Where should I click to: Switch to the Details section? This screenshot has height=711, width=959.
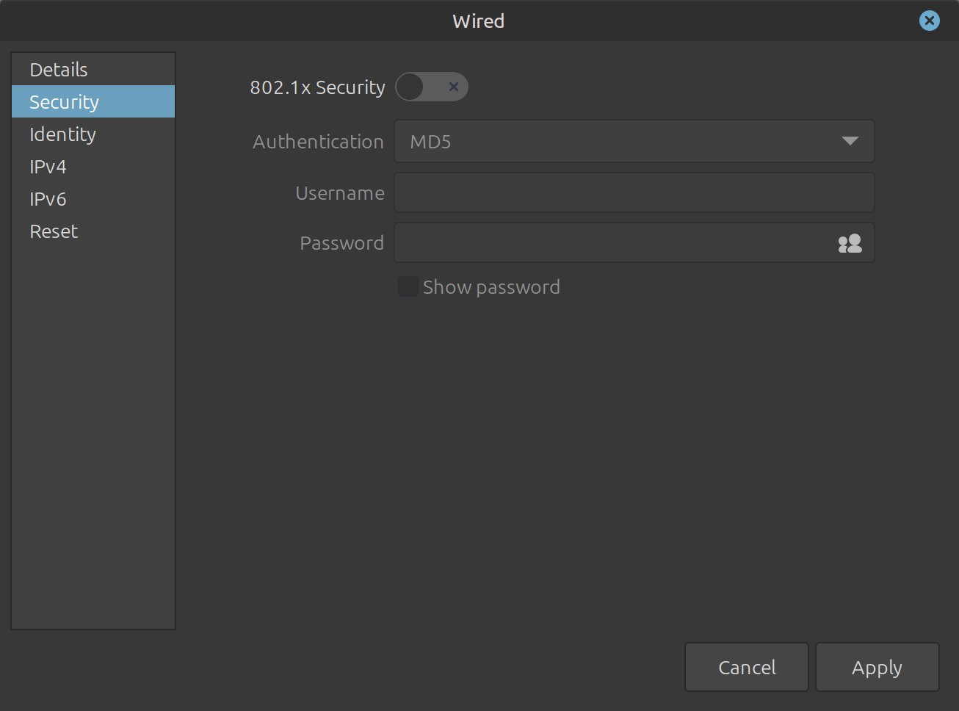coord(59,70)
